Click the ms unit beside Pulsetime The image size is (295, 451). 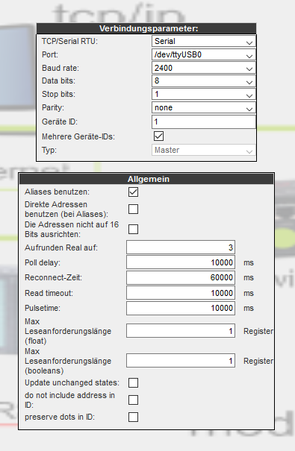coord(249,309)
